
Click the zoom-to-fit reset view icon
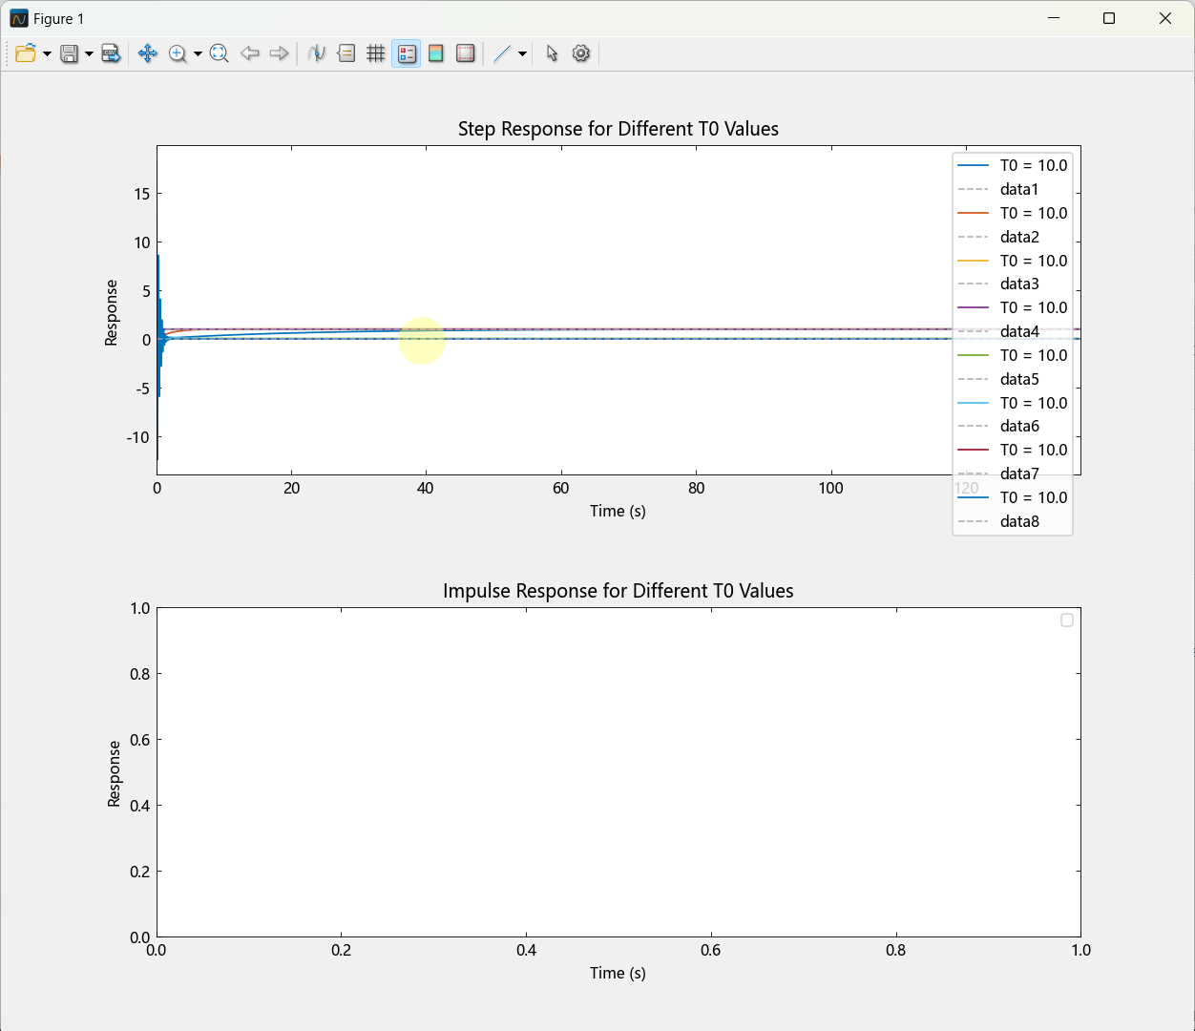tap(219, 53)
